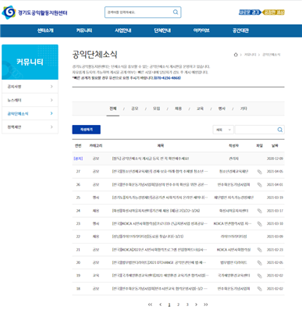302x317 pixels.
Task: Click the home icon in the breadcrumb
Action: point(236,55)
